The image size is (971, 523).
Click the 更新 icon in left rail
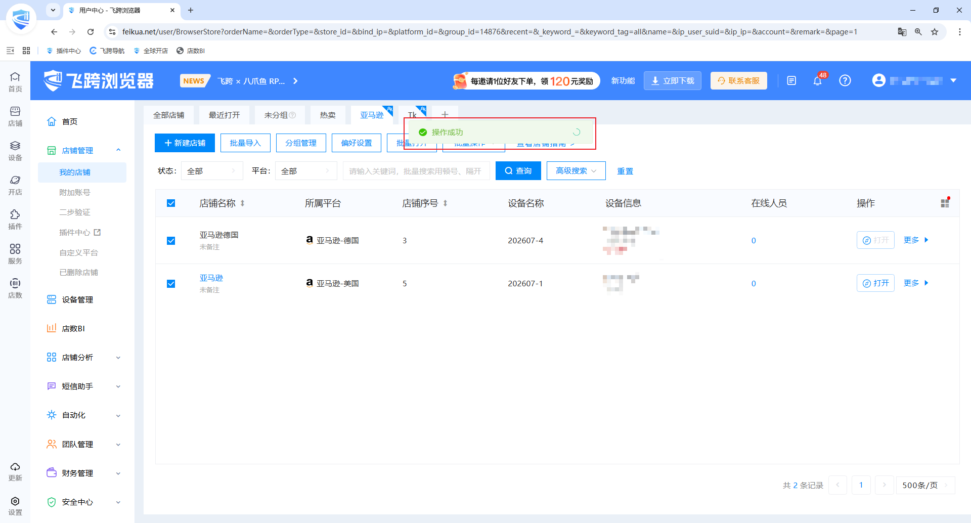(x=15, y=471)
